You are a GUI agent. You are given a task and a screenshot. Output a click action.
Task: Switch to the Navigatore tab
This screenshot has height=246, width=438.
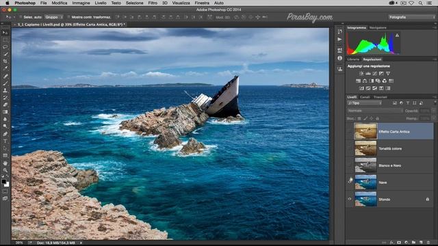(x=378, y=28)
